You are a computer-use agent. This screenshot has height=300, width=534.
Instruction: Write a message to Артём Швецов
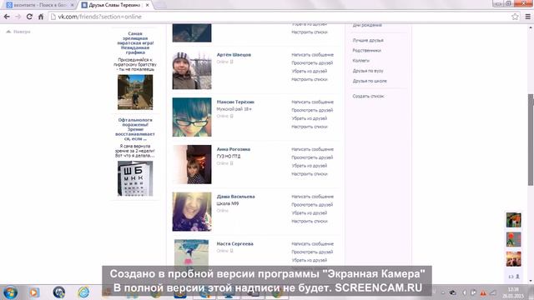(x=312, y=55)
